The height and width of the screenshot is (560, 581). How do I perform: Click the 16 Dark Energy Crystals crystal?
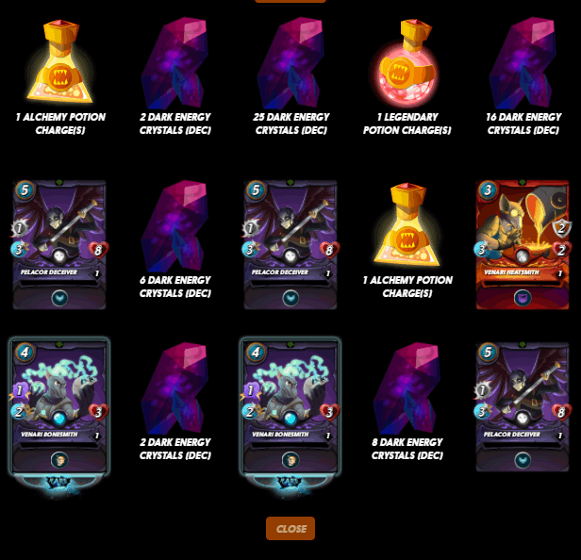pyautogui.click(x=523, y=63)
